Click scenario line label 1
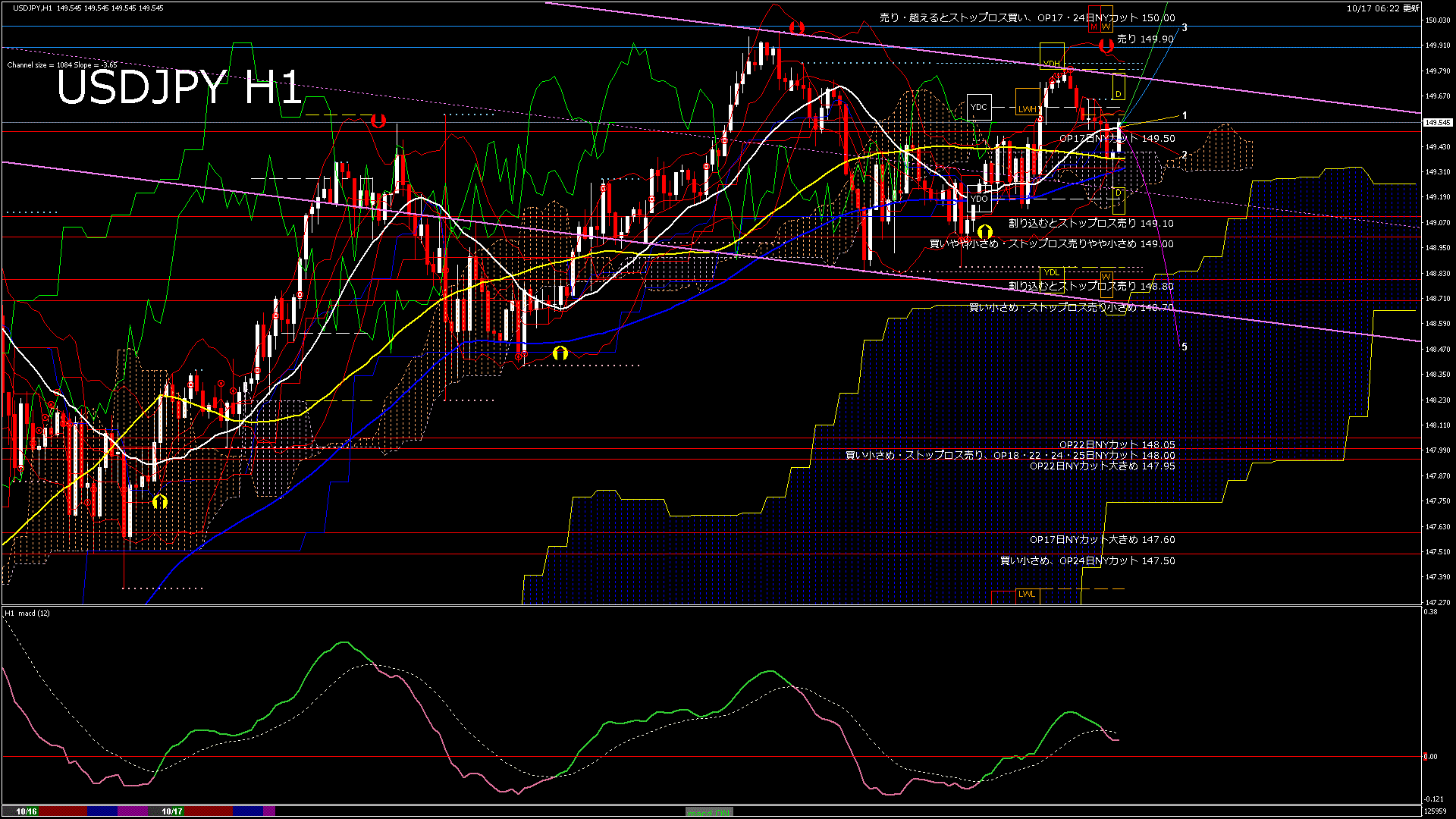The width and height of the screenshot is (1456, 819). point(1185,116)
